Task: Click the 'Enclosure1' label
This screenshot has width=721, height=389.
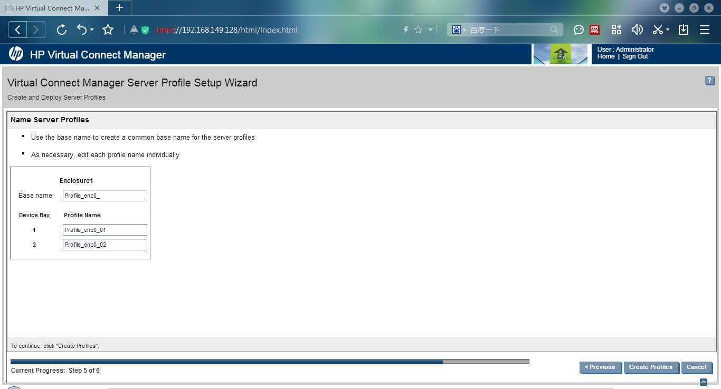Action: click(x=76, y=181)
